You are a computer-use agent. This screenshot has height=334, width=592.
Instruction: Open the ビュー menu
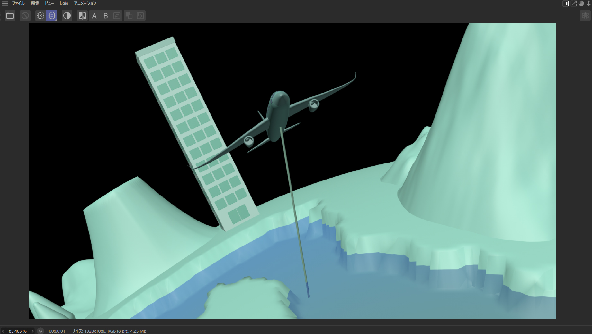(49, 4)
